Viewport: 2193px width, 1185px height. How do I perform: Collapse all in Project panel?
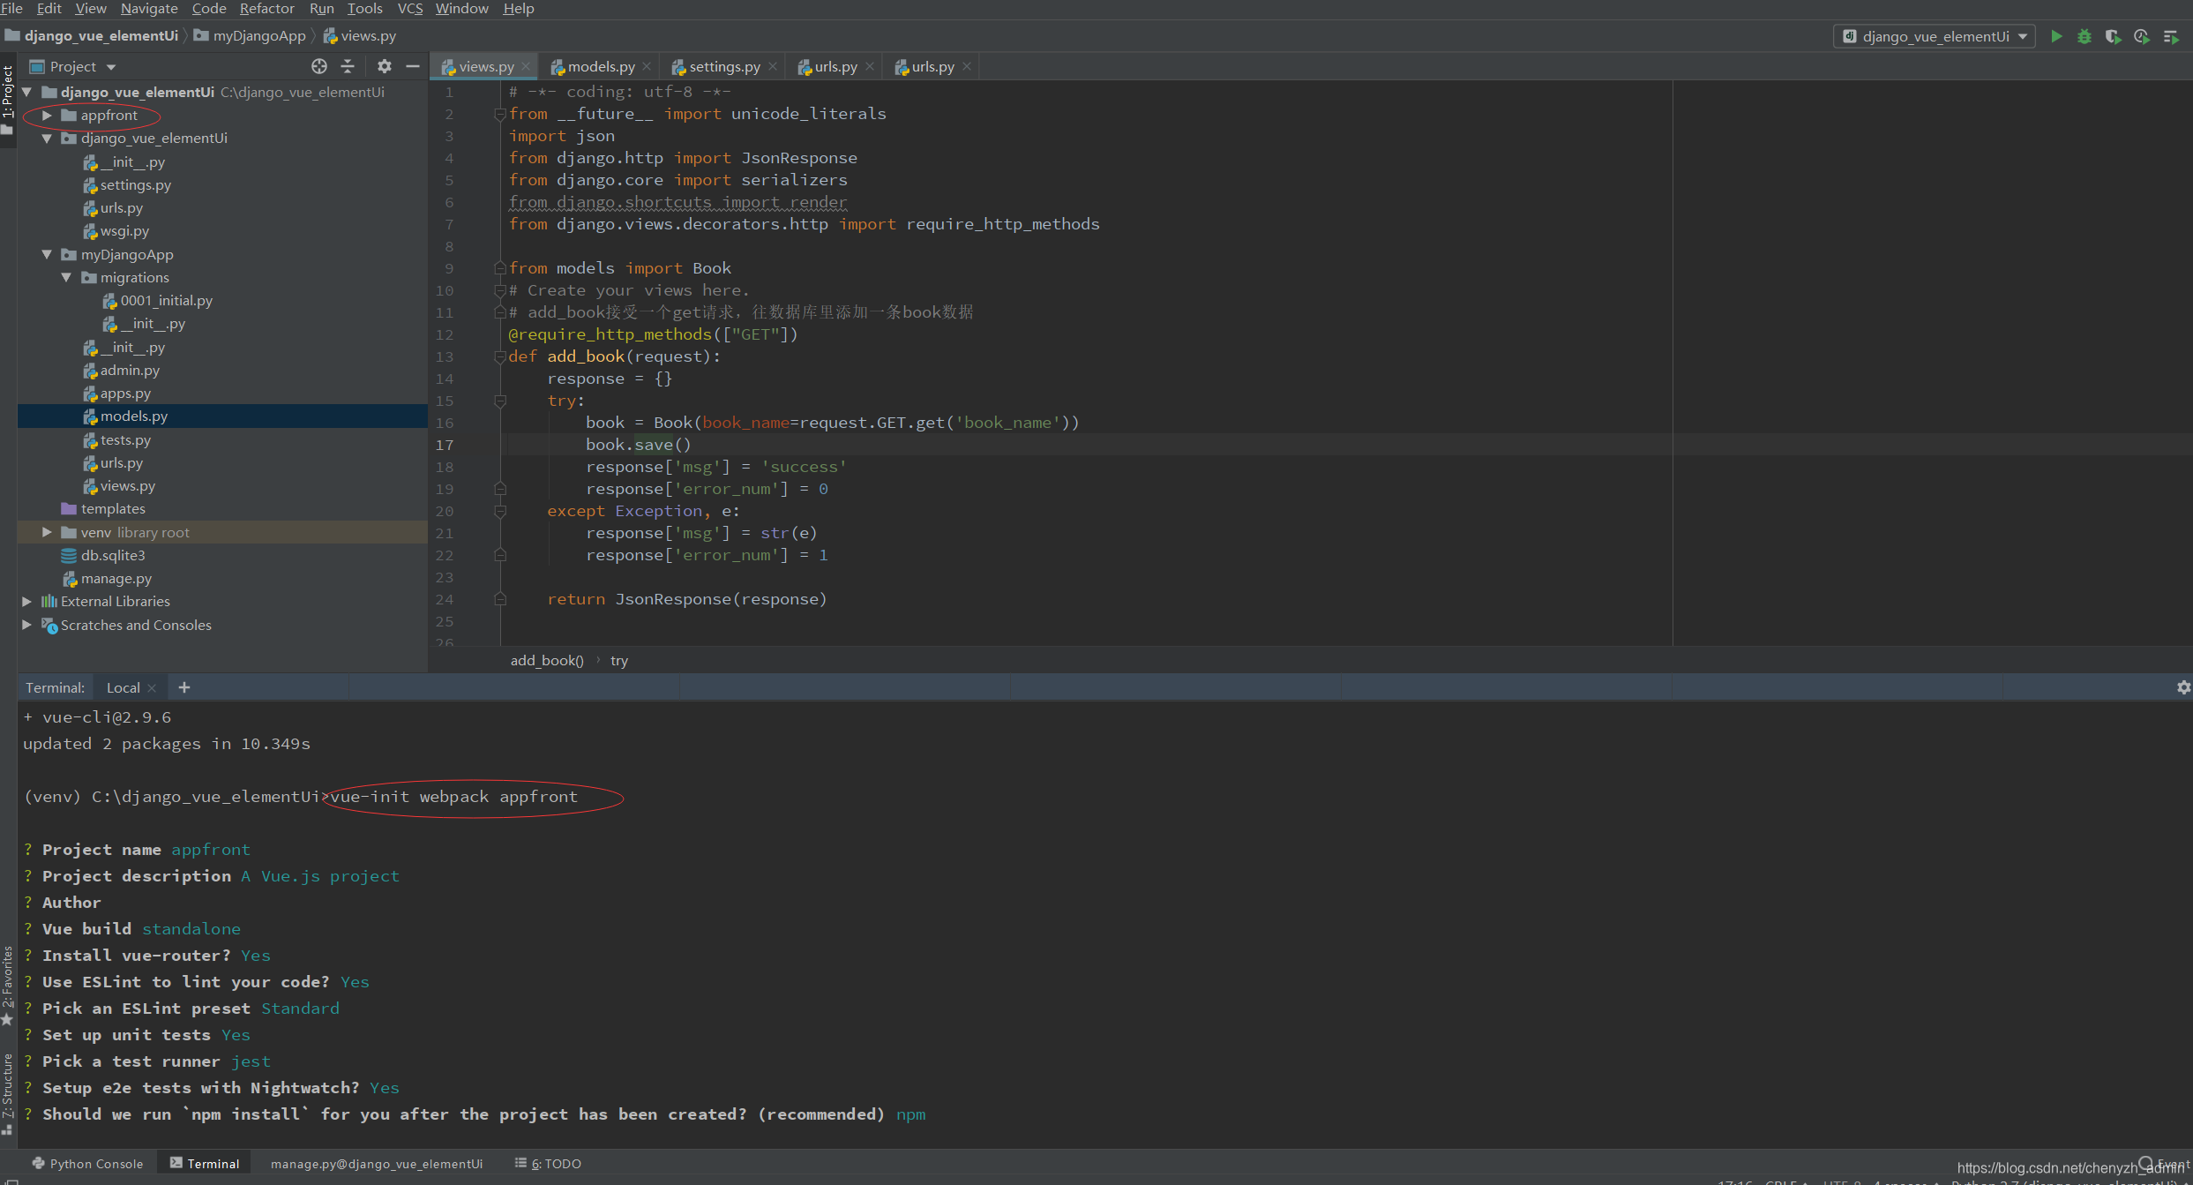click(x=348, y=66)
